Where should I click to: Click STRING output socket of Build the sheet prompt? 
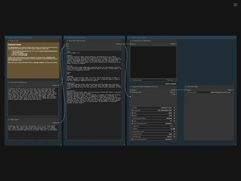(x=122, y=44)
